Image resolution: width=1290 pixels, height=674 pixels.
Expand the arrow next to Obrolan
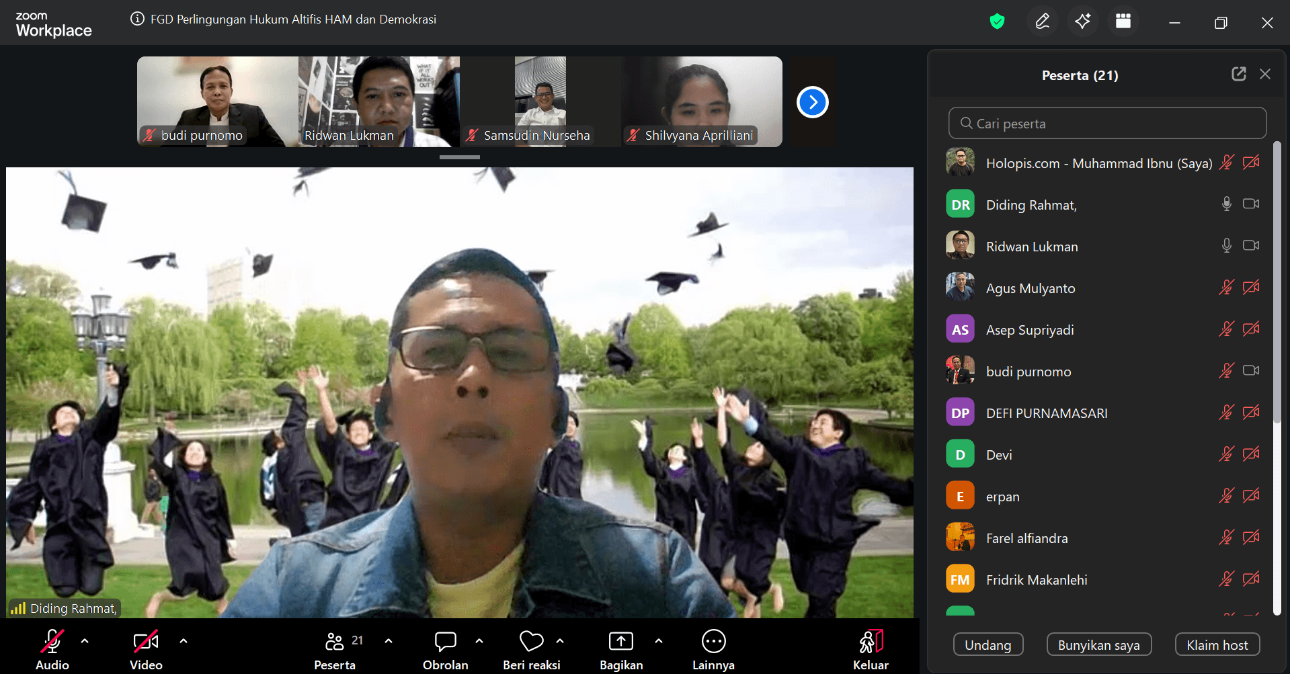479,641
